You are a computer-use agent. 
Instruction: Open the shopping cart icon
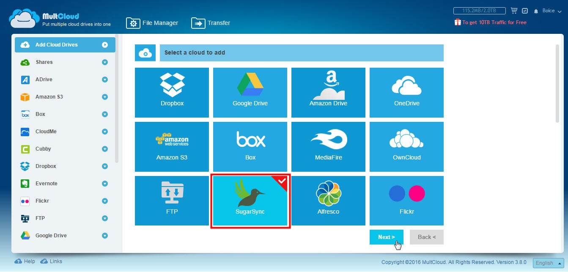[514, 11]
